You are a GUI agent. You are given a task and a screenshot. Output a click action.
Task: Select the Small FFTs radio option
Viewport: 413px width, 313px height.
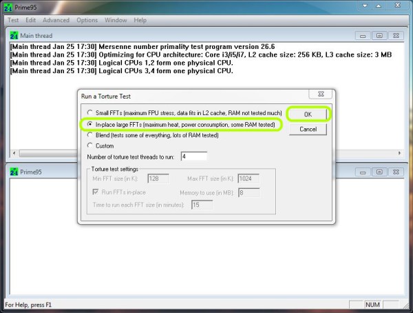pos(89,112)
